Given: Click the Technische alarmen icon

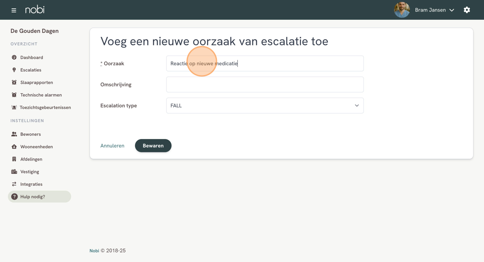Looking at the screenshot, I should click(14, 95).
